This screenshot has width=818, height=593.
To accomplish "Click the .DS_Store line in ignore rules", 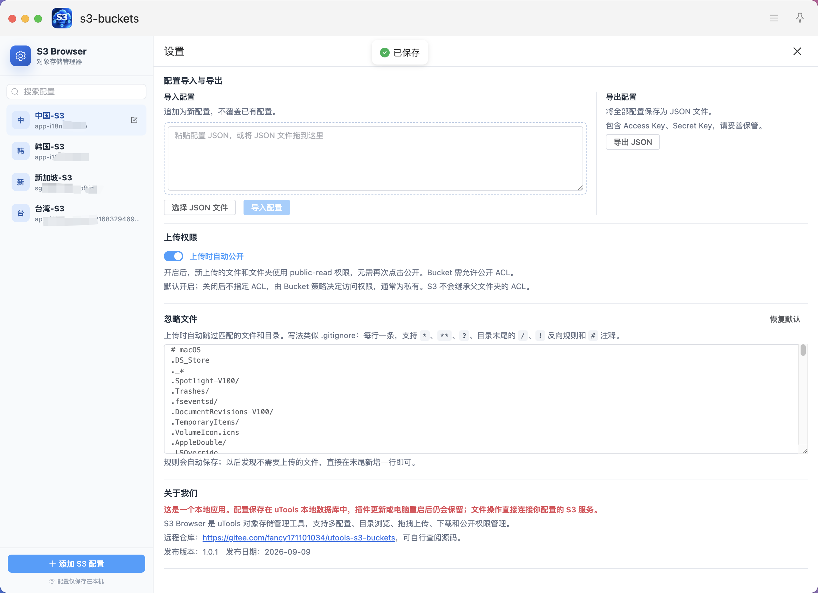I will [190, 360].
